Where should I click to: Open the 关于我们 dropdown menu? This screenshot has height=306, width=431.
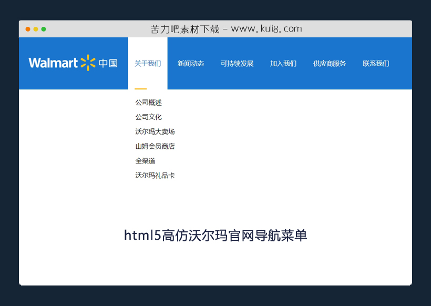coord(148,63)
